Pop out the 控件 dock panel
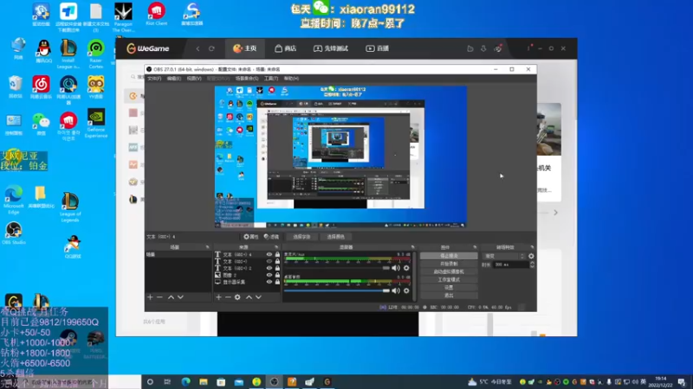This screenshot has height=389, width=693. tap(475, 247)
